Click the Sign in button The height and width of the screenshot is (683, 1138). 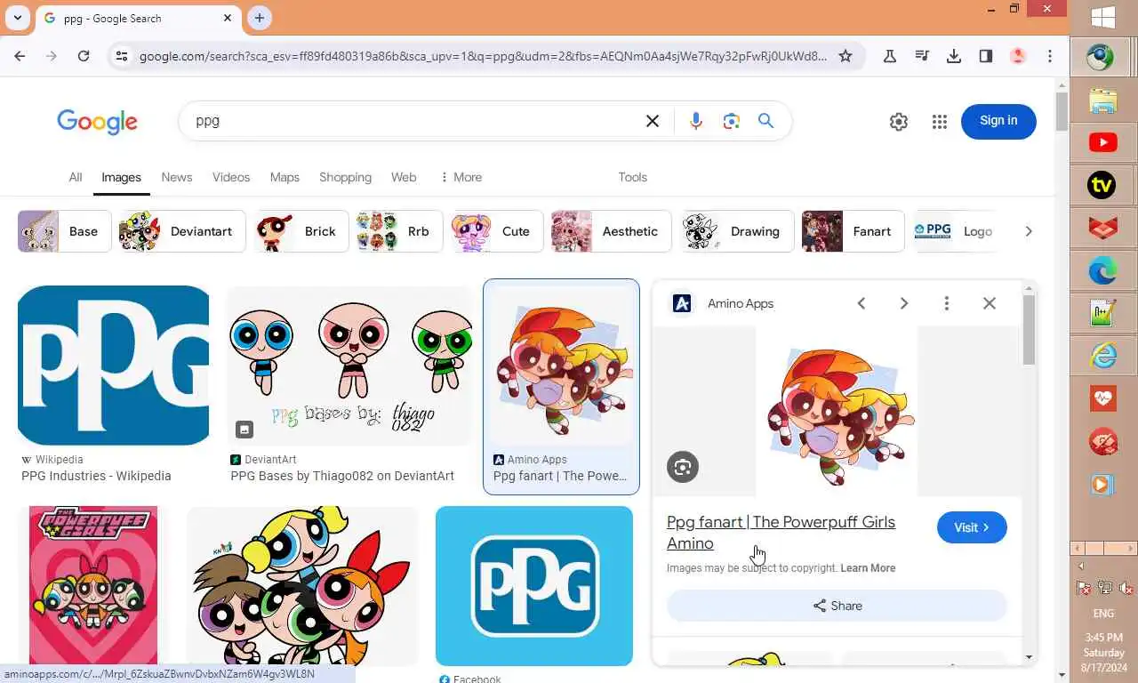(998, 121)
